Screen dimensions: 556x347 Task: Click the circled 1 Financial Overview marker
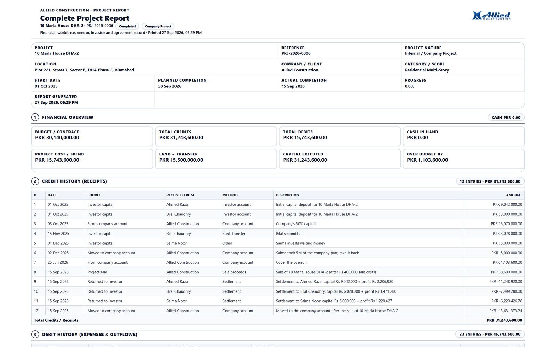pyautogui.click(x=35, y=117)
